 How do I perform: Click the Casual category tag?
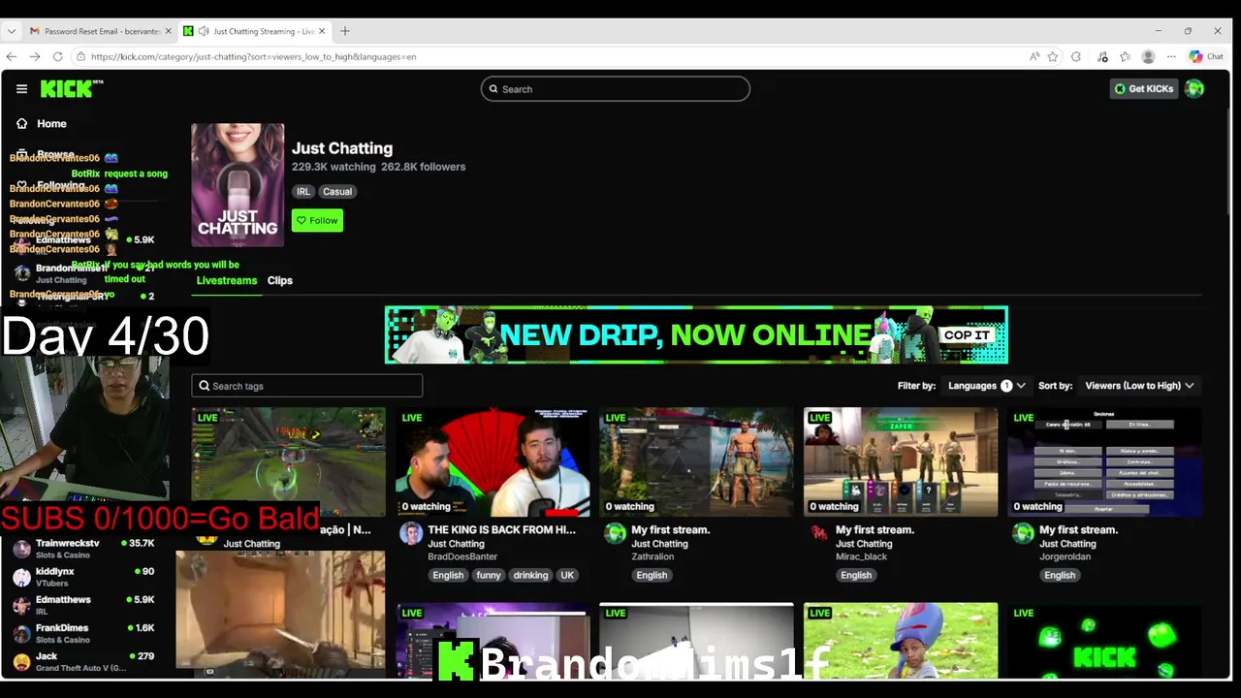pyautogui.click(x=337, y=192)
